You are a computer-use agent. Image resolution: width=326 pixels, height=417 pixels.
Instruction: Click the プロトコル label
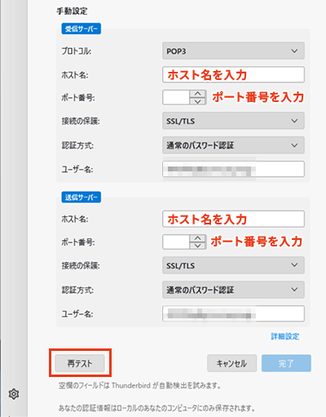(77, 51)
